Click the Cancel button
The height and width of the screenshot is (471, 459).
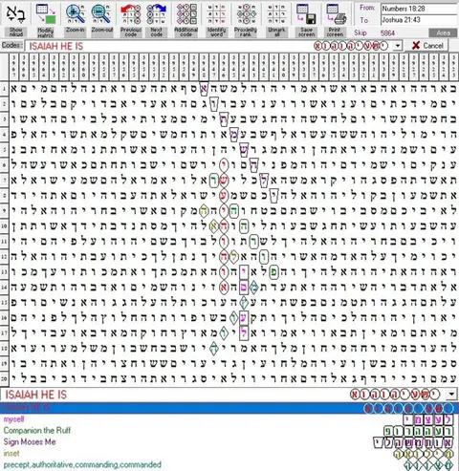[x=426, y=46]
